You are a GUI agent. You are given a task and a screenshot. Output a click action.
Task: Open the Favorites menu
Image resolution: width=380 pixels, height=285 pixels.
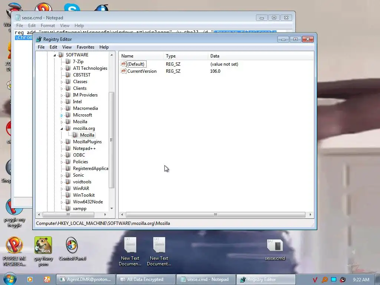click(x=86, y=47)
